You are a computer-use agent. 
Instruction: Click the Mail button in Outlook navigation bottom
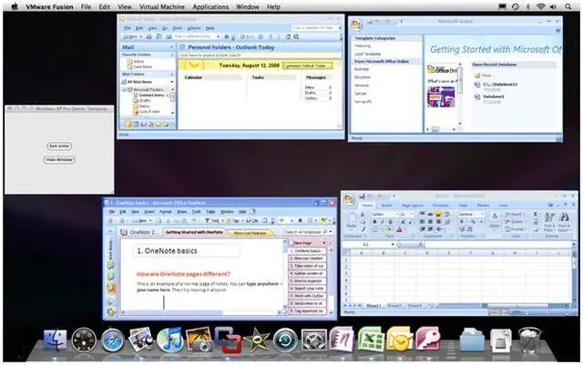coord(128,124)
